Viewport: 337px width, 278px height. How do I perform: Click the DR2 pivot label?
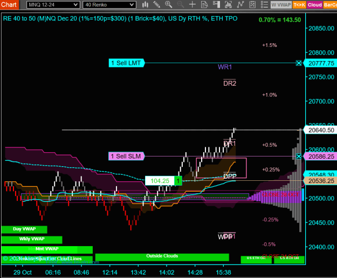tap(230, 83)
